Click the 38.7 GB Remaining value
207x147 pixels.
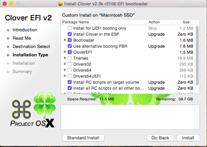186,99
